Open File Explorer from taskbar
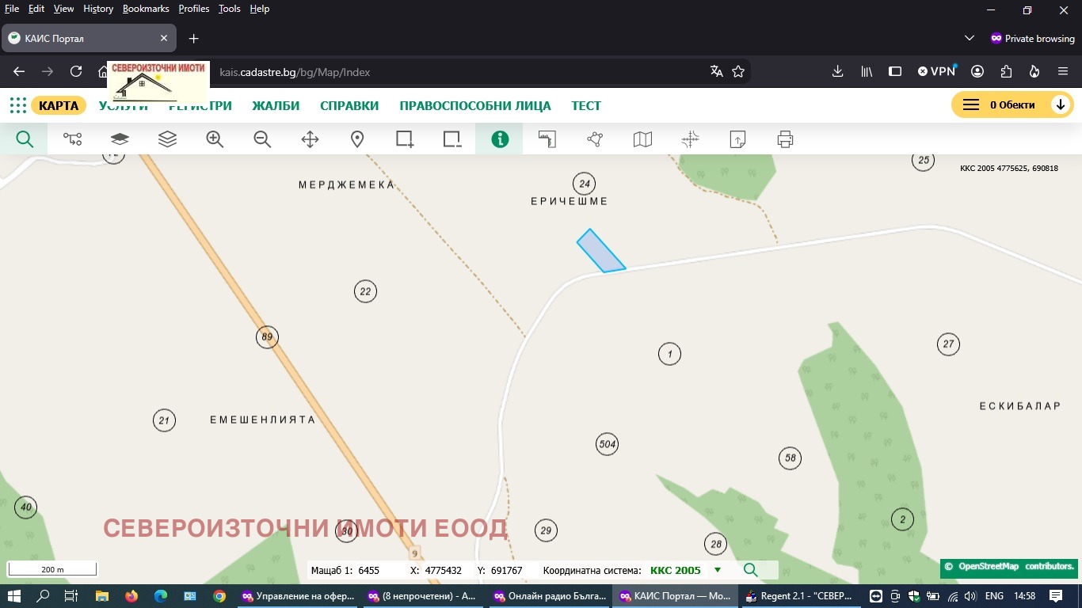1082x608 pixels. coord(101,596)
